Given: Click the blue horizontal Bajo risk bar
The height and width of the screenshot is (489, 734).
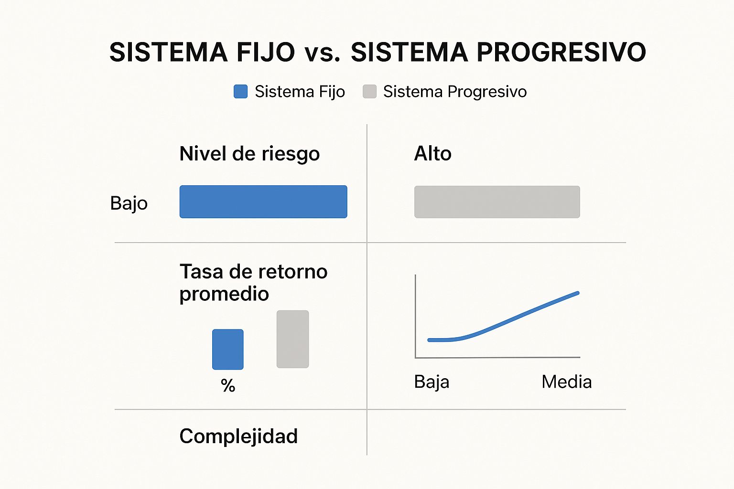Looking at the screenshot, I should [x=263, y=202].
